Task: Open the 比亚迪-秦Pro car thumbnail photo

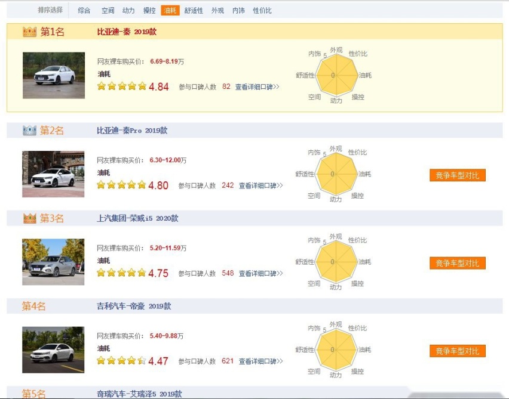Action: (53, 174)
